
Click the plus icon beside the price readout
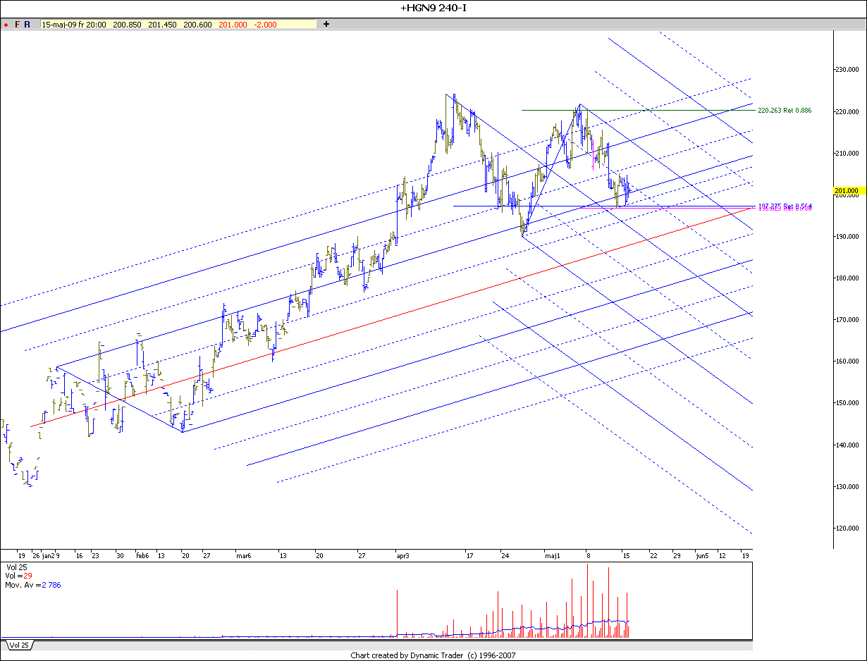pyautogui.click(x=326, y=24)
